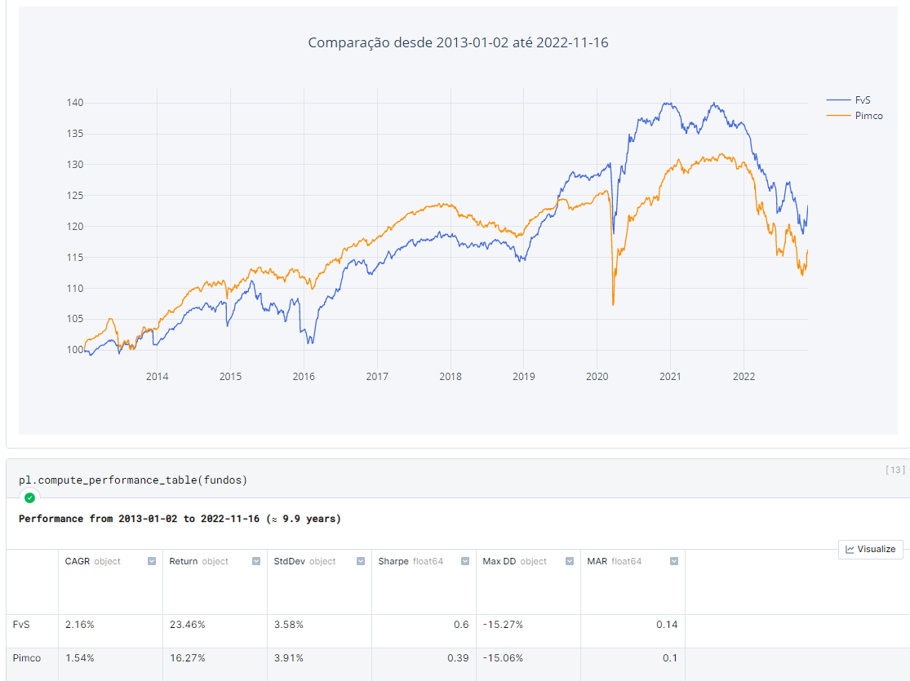This screenshot has width=910, height=681.
Task: Select the FvS Return value 23.46%
Action: click(x=187, y=625)
